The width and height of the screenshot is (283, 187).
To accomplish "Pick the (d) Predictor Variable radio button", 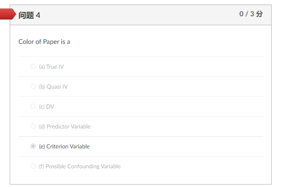I will [33, 126].
